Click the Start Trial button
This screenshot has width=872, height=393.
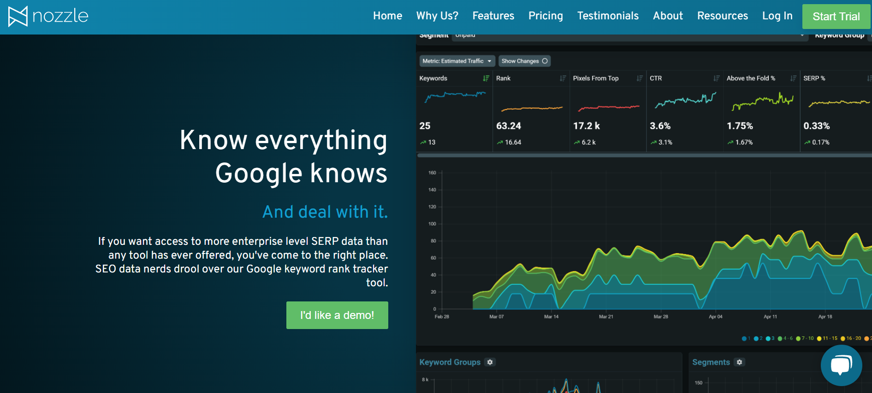[x=836, y=17]
